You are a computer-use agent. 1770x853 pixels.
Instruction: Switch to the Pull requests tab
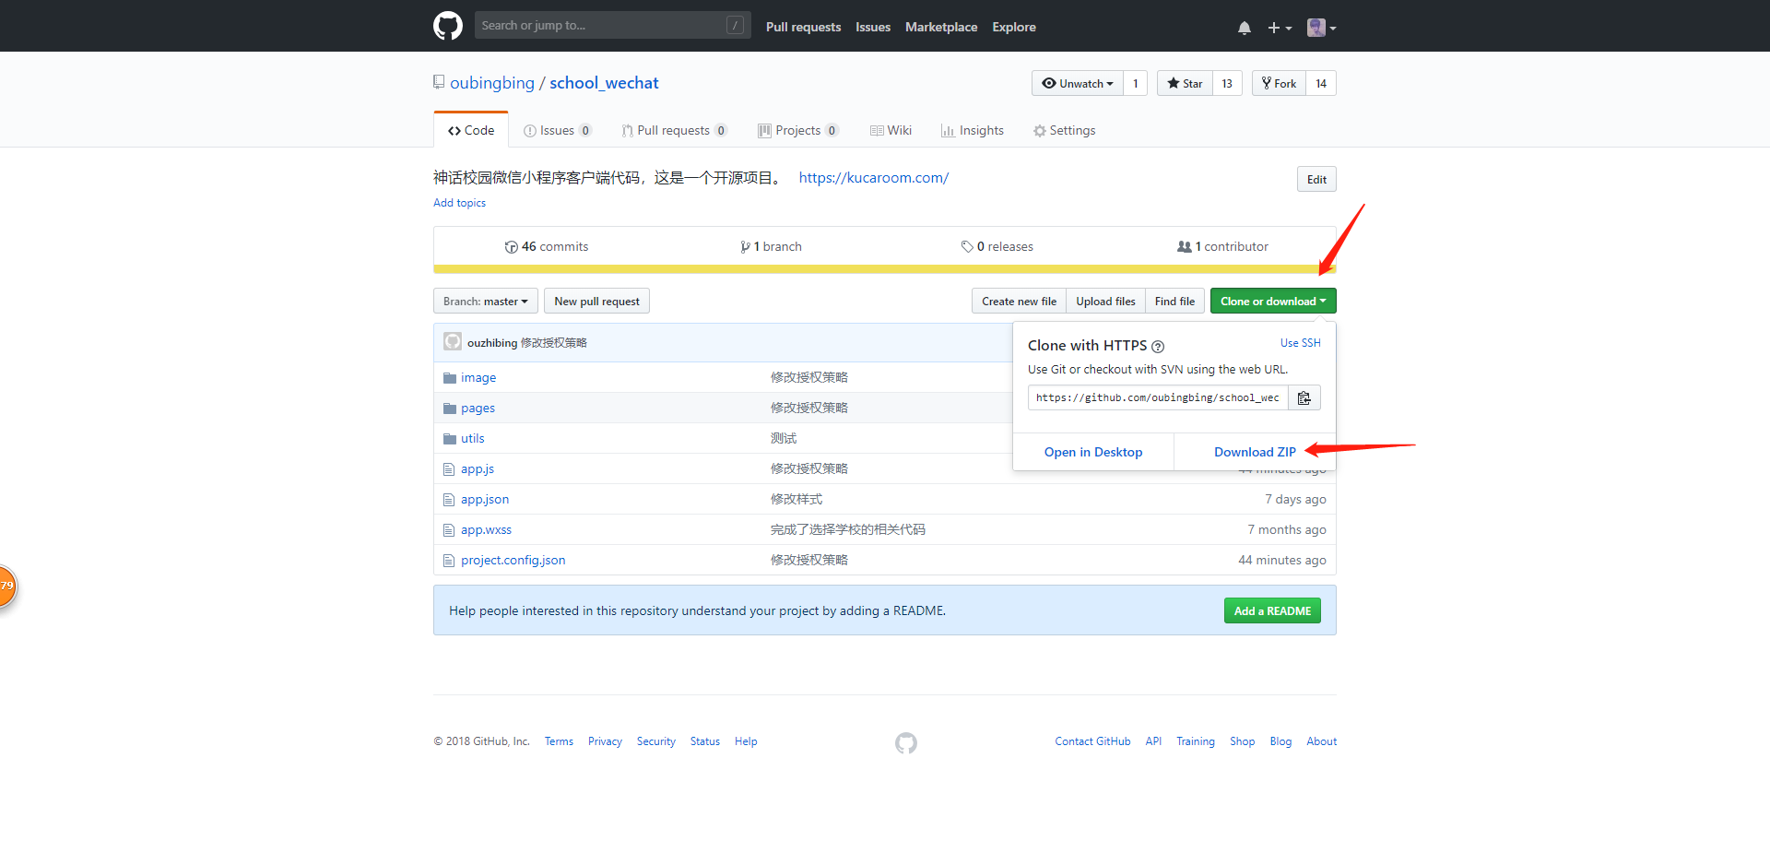[674, 130]
